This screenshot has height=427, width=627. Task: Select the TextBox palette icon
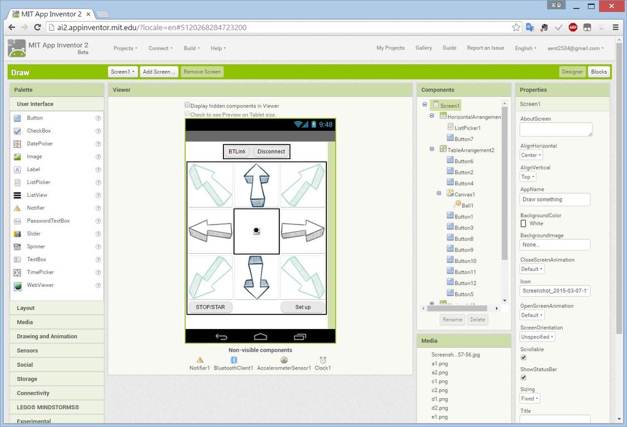[x=17, y=259]
